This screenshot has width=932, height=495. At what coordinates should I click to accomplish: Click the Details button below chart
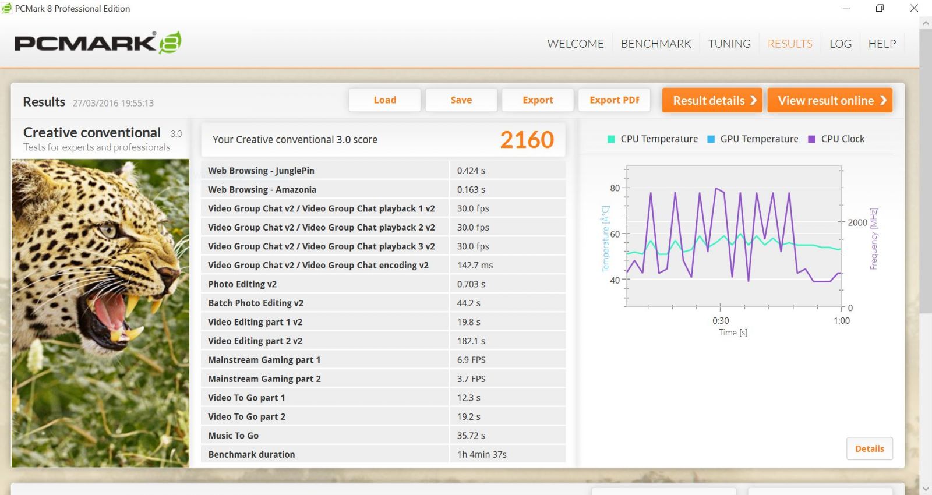[x=869, y=448]
